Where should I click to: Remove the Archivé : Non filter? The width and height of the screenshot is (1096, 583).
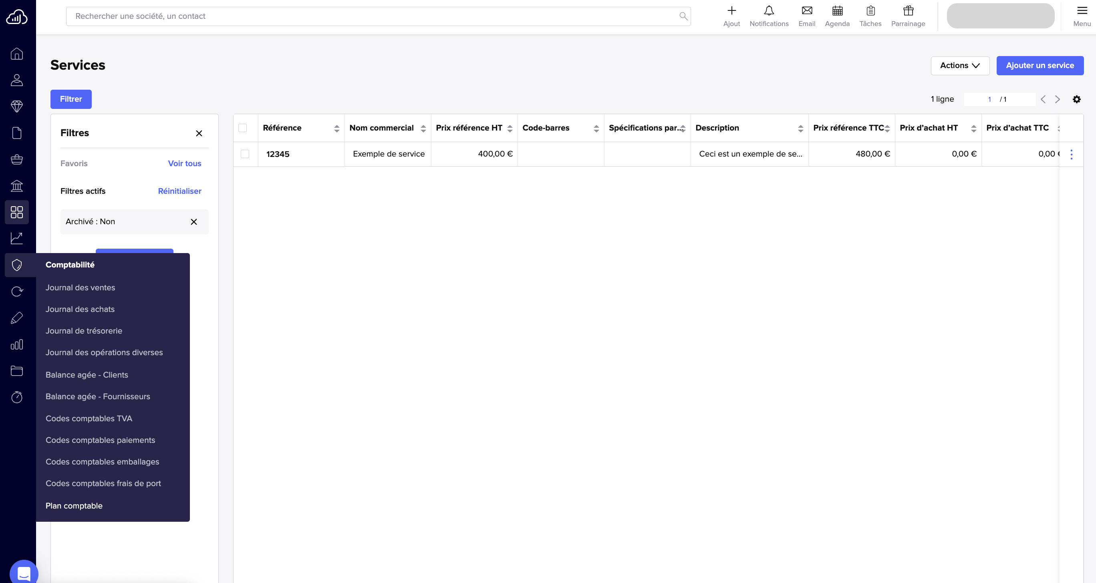tap(193, 221)
